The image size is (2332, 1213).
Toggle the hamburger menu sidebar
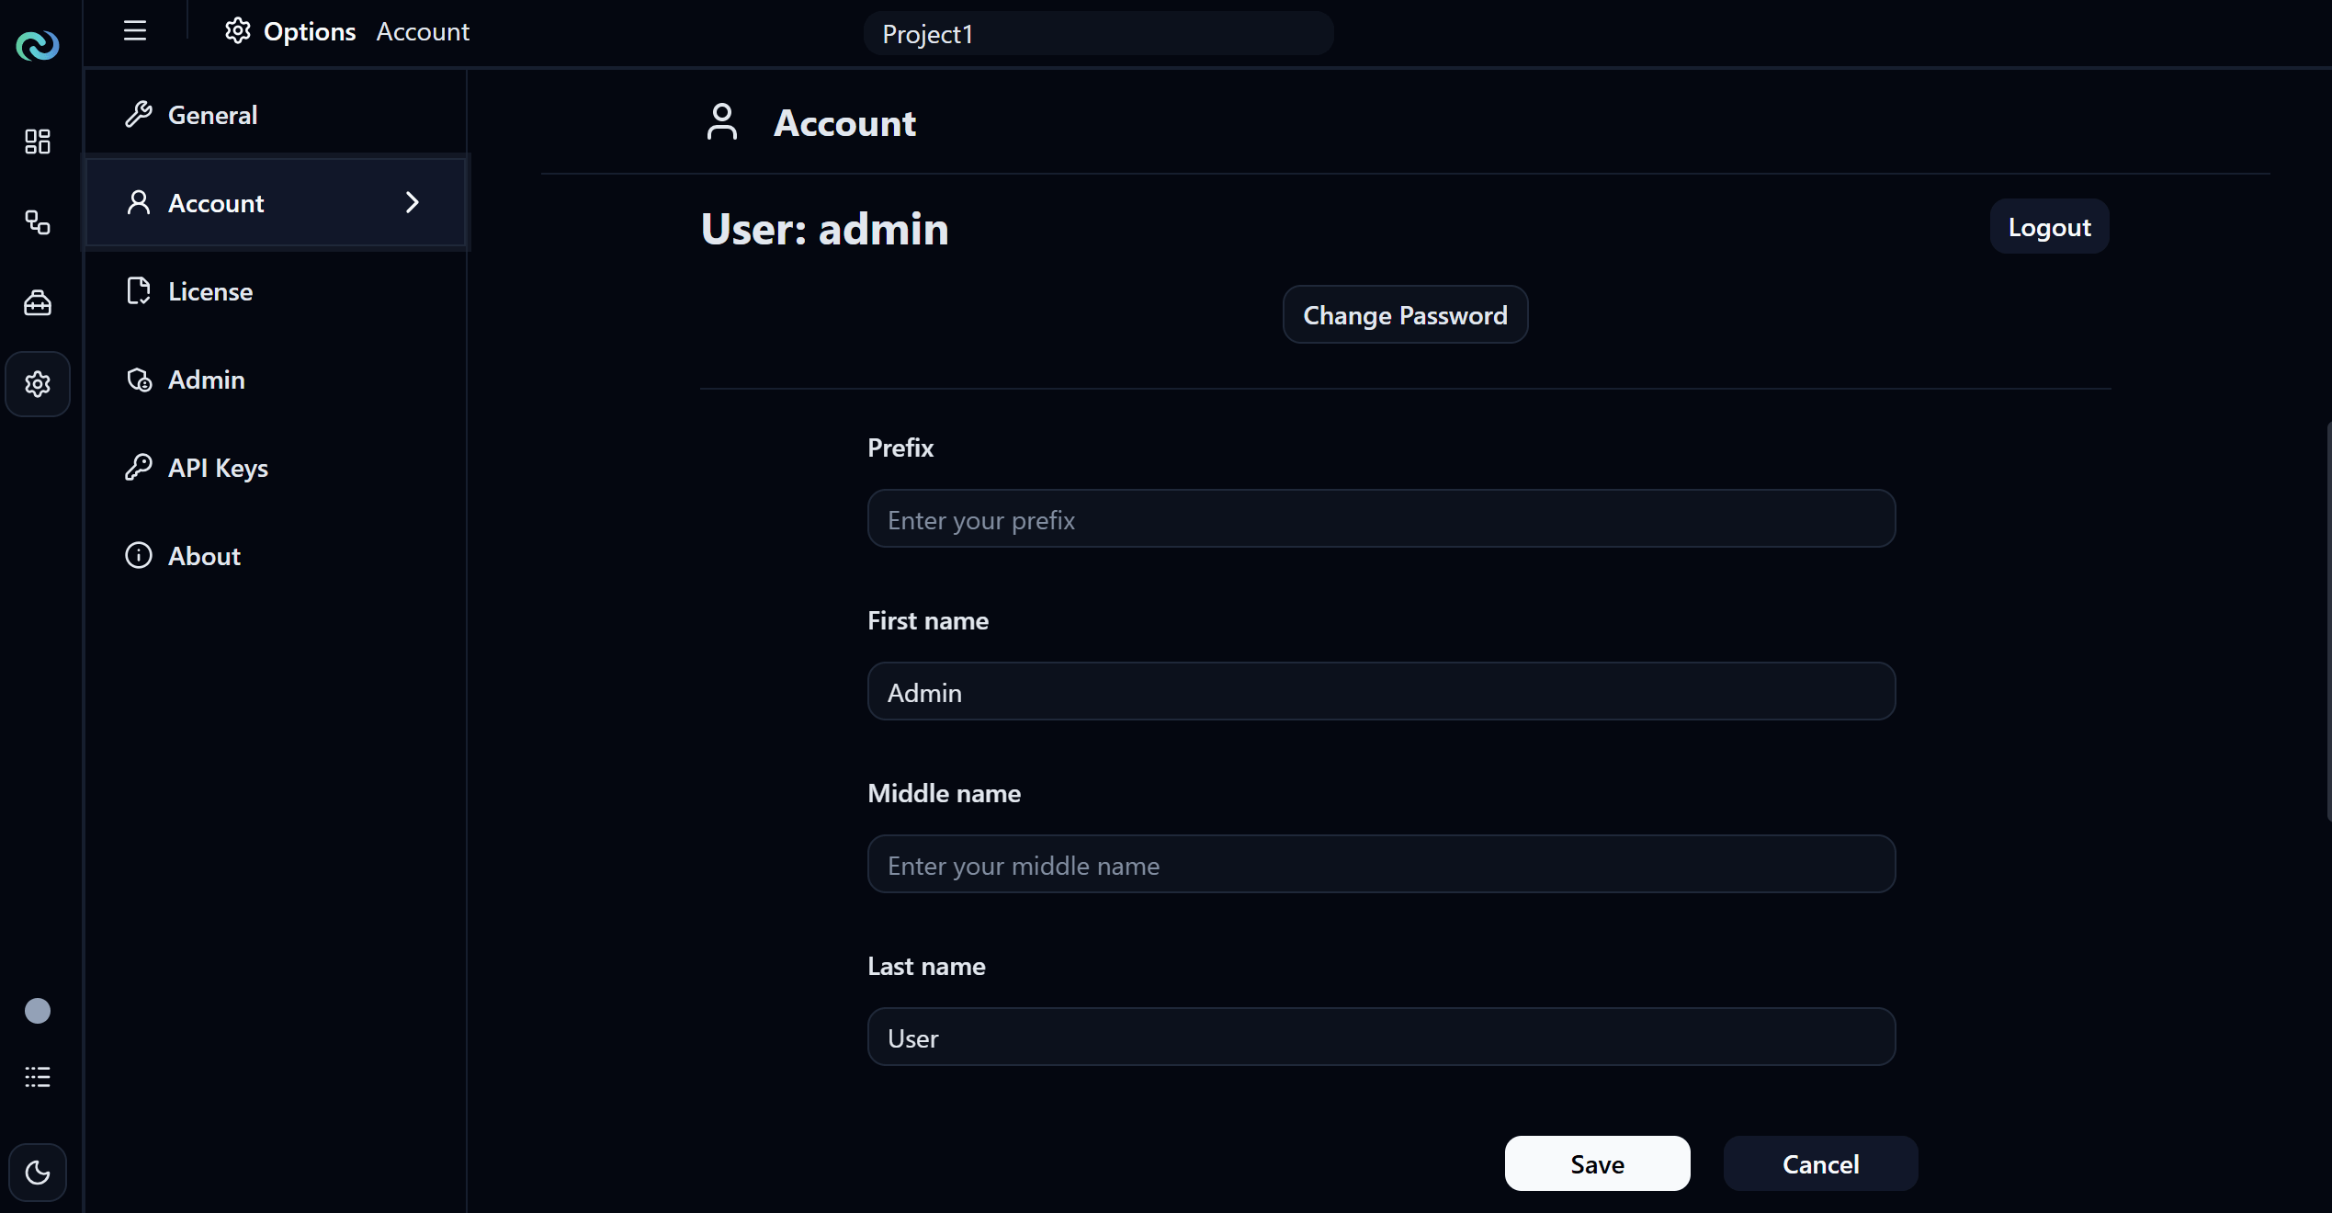pos(135,31)
